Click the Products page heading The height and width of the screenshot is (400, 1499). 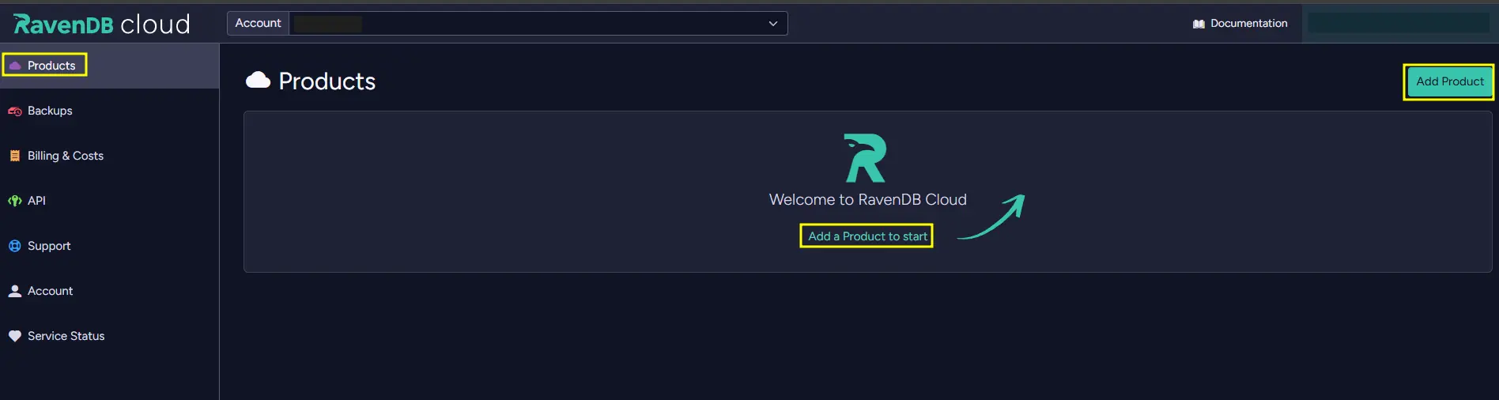[x=327, y=81]
